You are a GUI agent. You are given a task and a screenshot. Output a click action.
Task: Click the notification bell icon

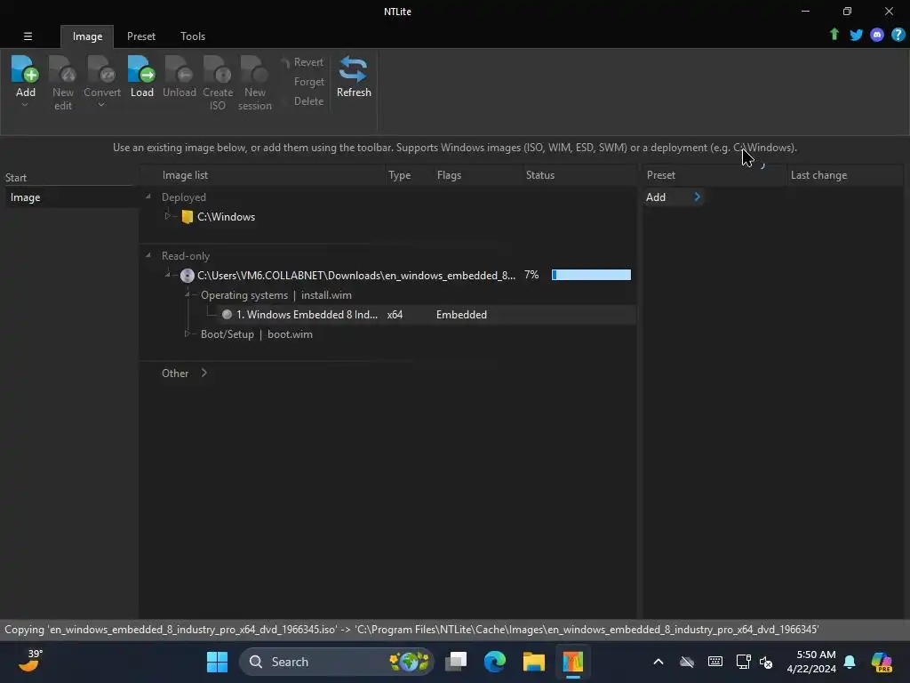850,662
